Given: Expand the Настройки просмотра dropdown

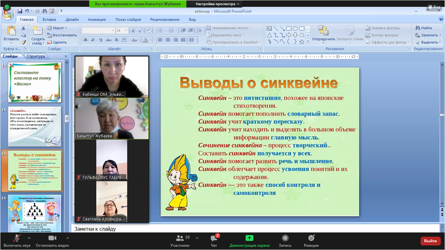Looking at the screenshot, I should (217, 4).
